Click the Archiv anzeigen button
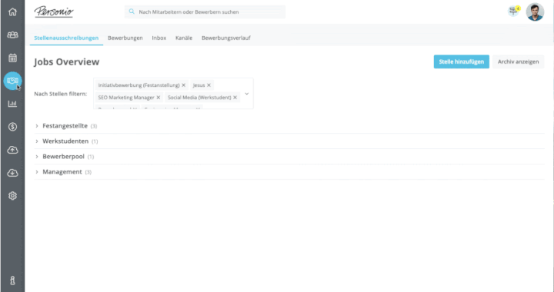 [519, 61]
